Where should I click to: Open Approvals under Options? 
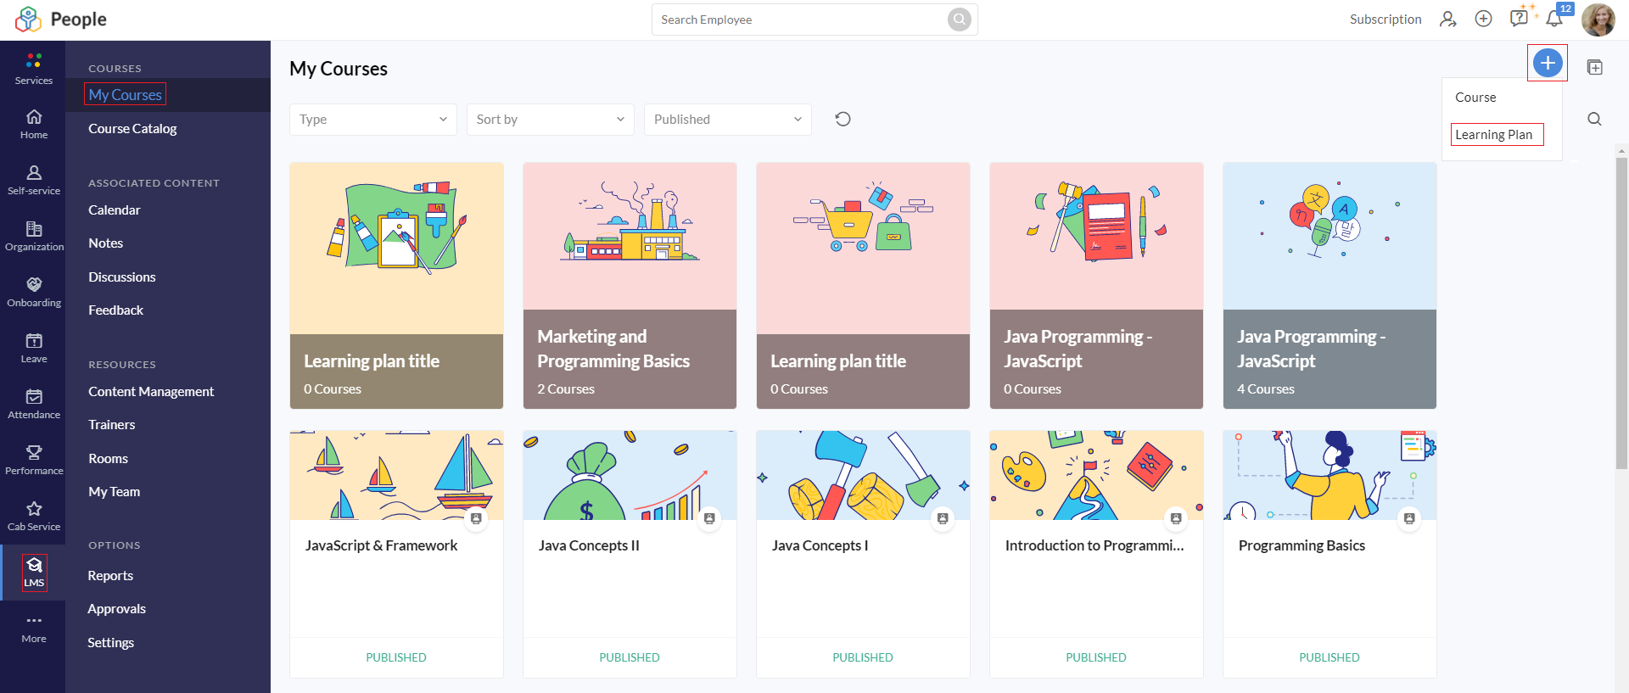click(x=116, y=609)
